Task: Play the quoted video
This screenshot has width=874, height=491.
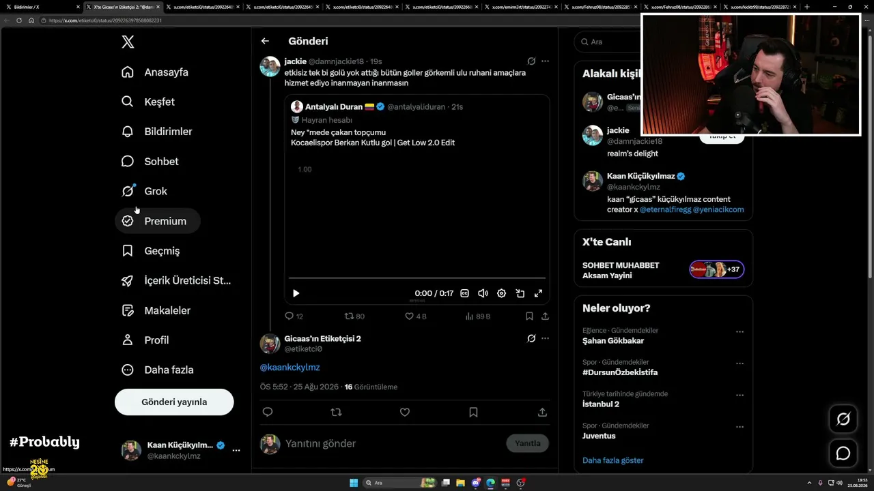Action: pyautogui.click(x=296, y=293)
